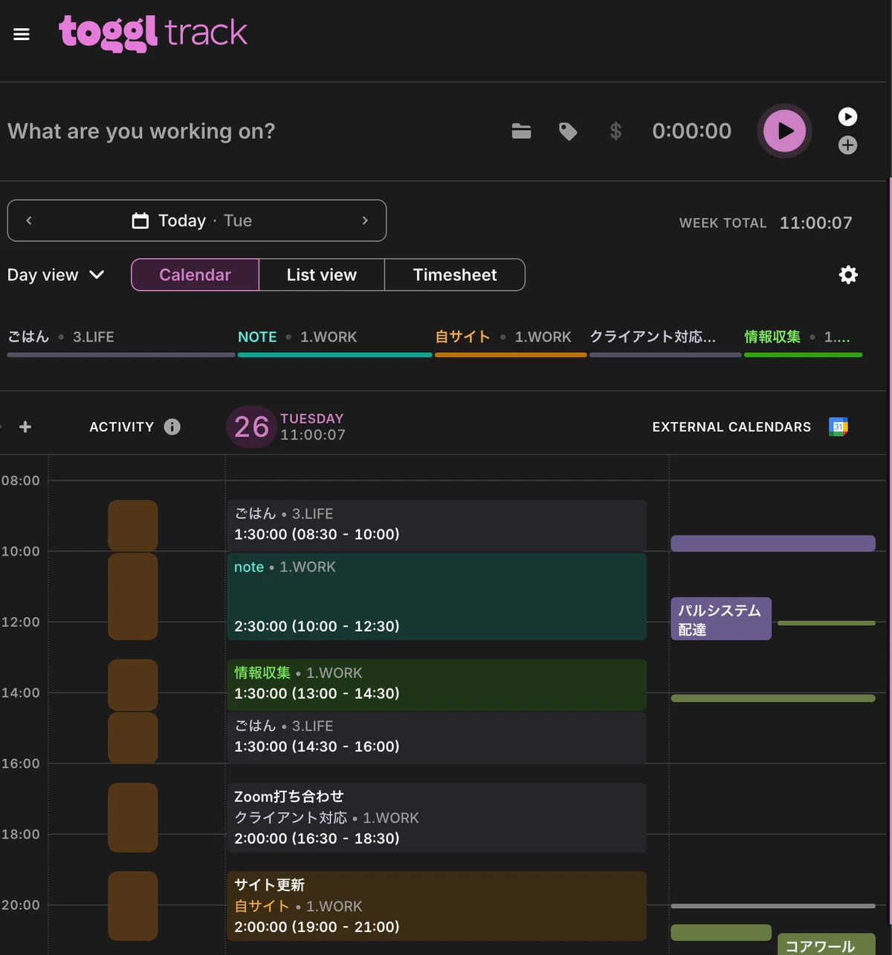Open Google Calendar external calendar icon
The width and height of the screenshot is (892, 955).
(838, 427)
